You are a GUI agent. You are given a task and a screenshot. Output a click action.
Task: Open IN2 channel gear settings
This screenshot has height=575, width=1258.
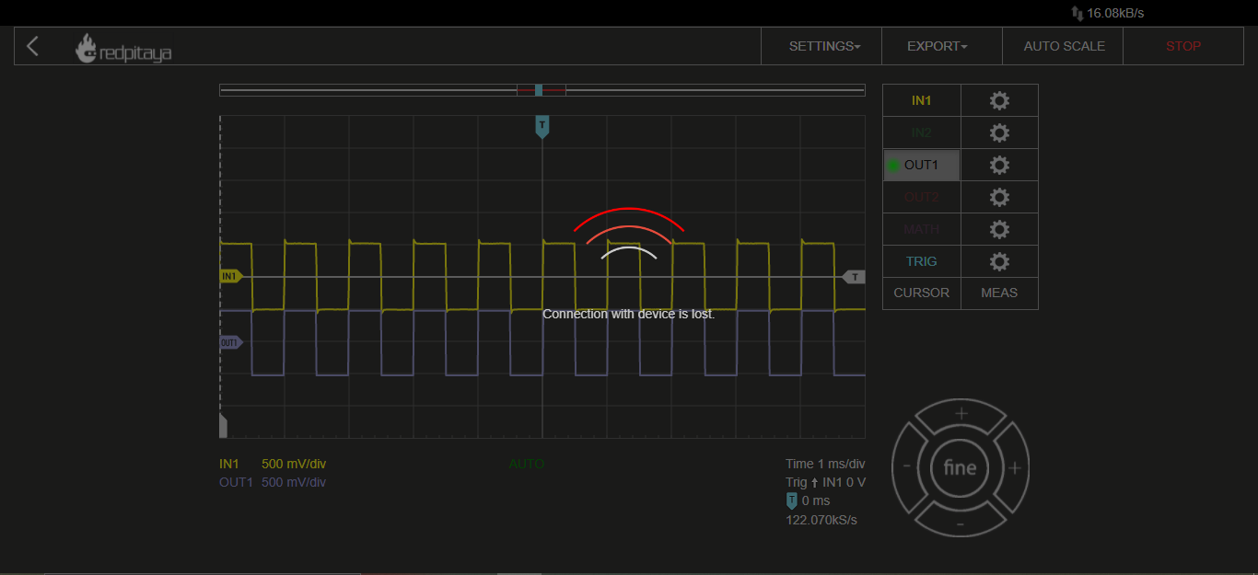(999, 133)
